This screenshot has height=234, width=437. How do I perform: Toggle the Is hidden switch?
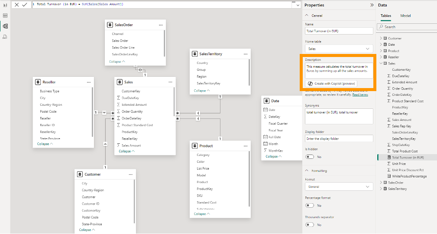pos(310,157)
